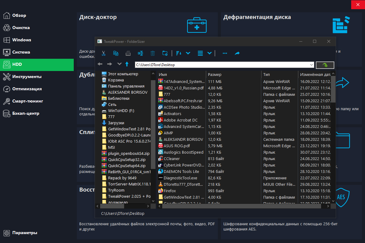
Task: Select WinToHDD (F:) drive in folder tree
Action: (121, 111)
